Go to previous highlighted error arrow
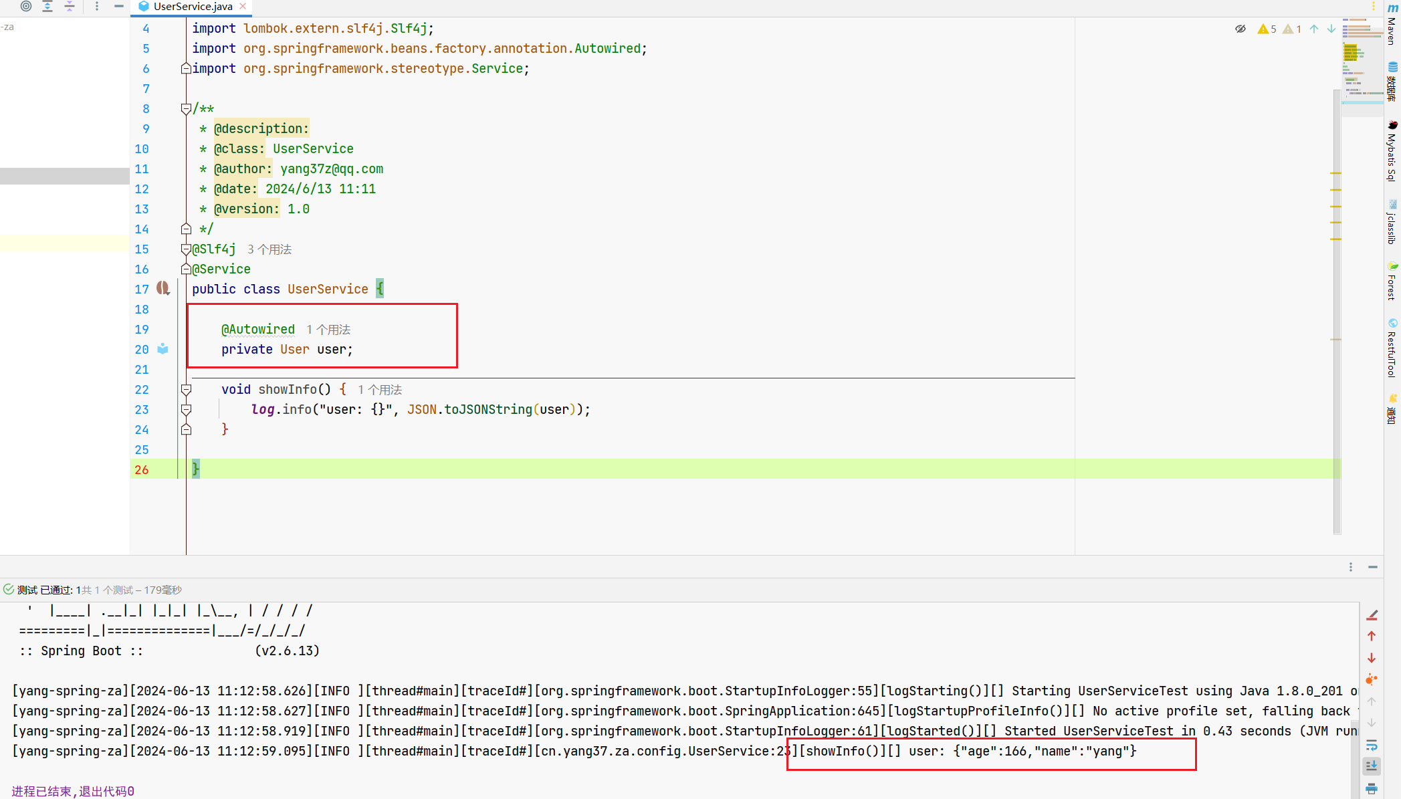 [x=1314, y=29]
